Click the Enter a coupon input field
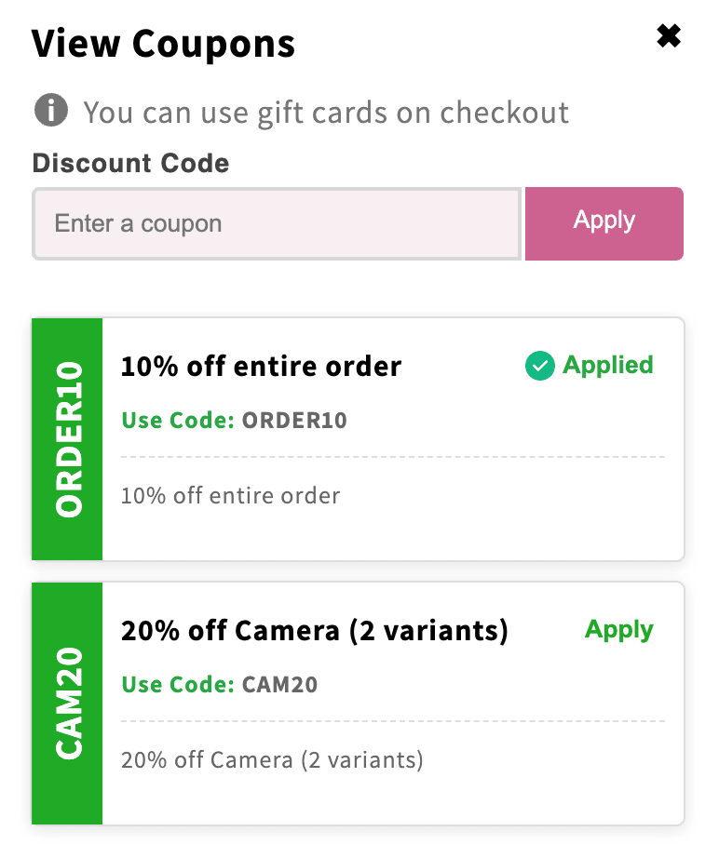Screen dimensions: 719x858 [x=276, y=223]
